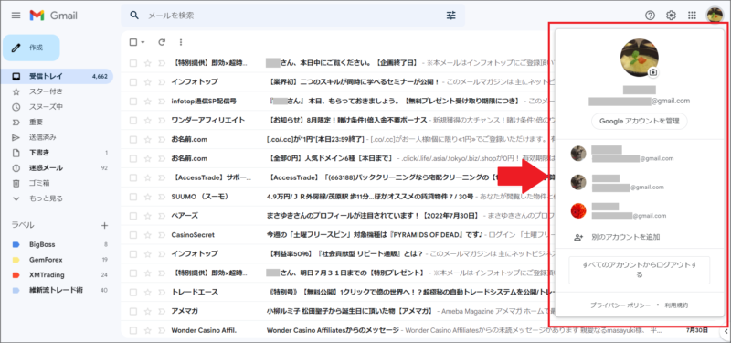Screen dimensions: 731x343
Task: Open the main menu hamburger icon
Action: (x=16, y=16)
